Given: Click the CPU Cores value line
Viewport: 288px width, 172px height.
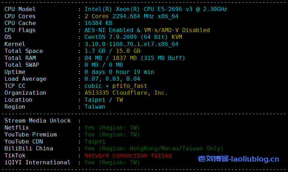Looking at the screenshot, I should 131,16.
